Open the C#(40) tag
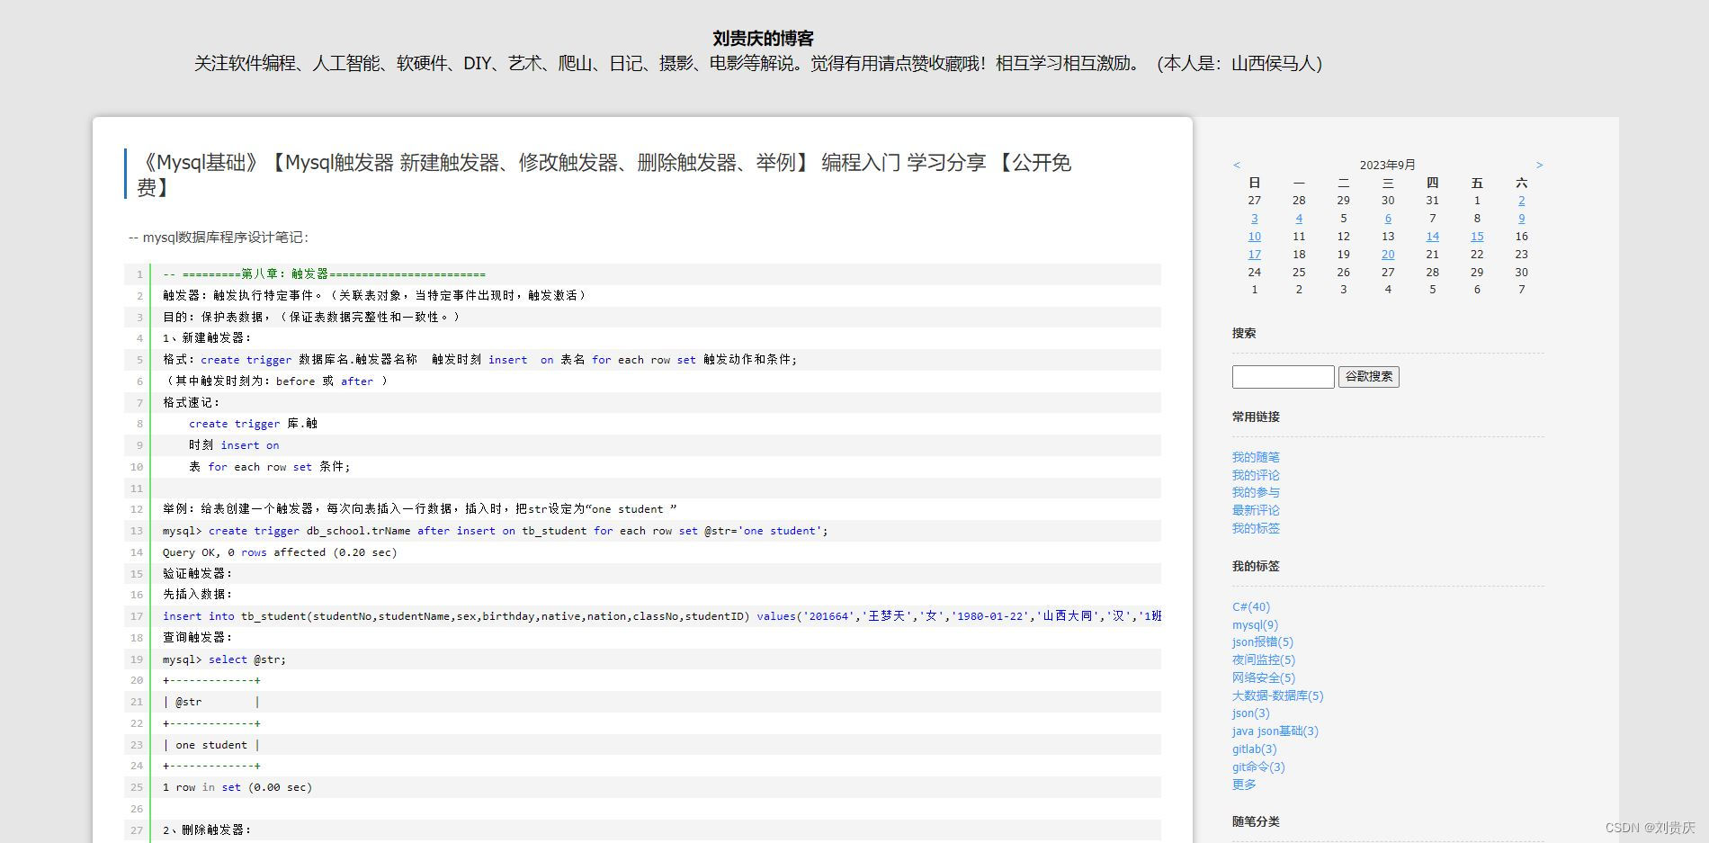This screenshot has width=1709, height=843. coord(1251,607)
